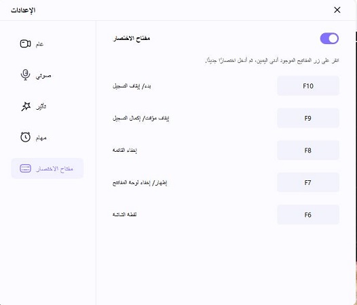The width and height of the screenshot is (357, 305).
Task: Click the alarm clock tasks icon
Action: click(x=25, y=137)
